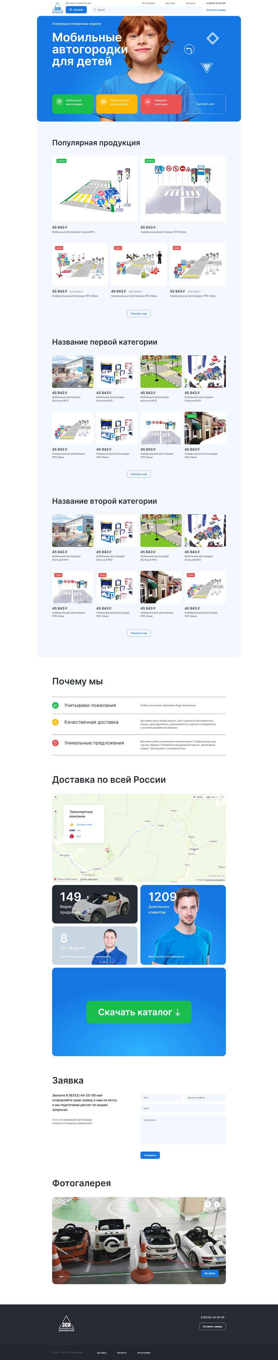The height and width of the screenshot is (1360, 278).
Task: Click the red icon beside Уникальные предложения
Action: pyautogui.click(x=55, y=743)
